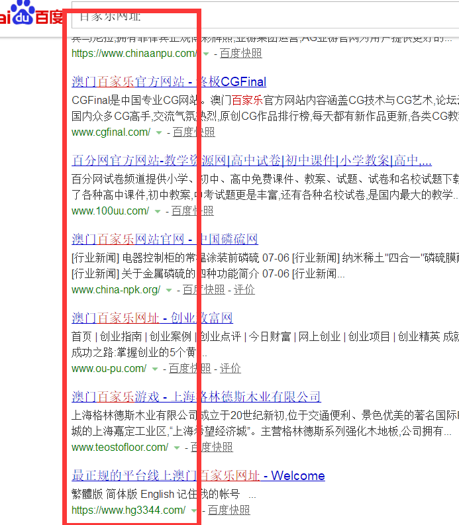The image size is (459, 525).
Task: Click snippet text starting '百分网试卷频道提供小学'
Action: (x=266, y=187)
